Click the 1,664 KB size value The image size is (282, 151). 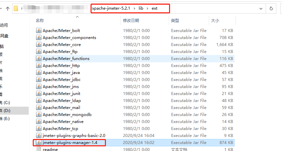tap(225, 44)
